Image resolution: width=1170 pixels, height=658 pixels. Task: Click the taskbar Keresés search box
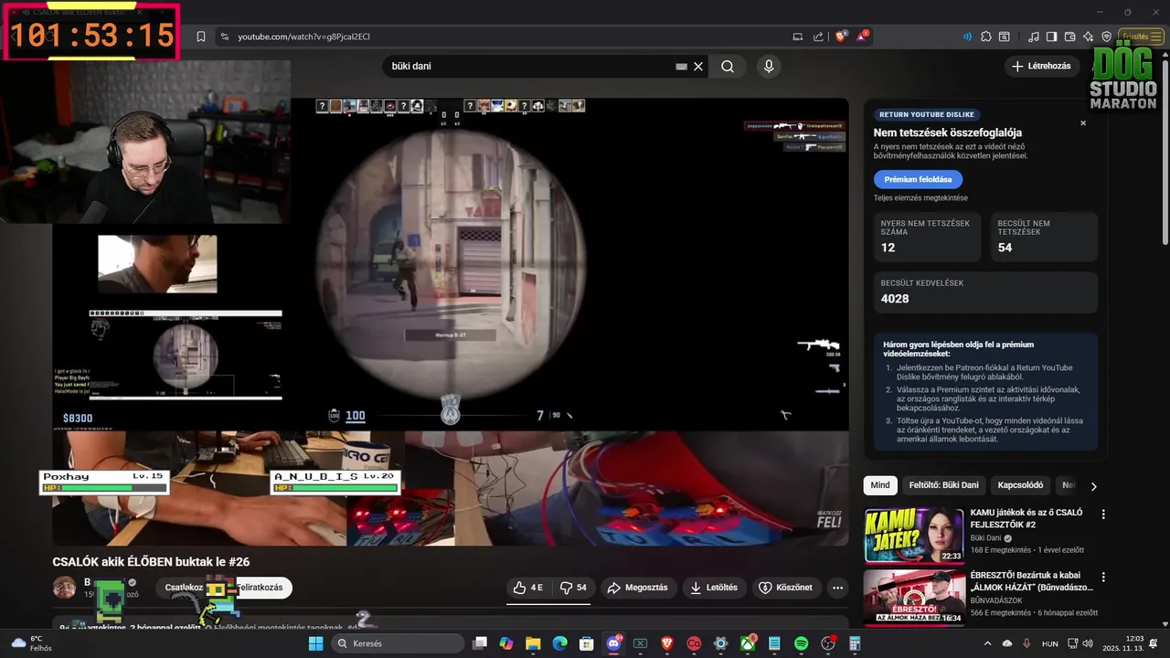click(x=397, y=643)
